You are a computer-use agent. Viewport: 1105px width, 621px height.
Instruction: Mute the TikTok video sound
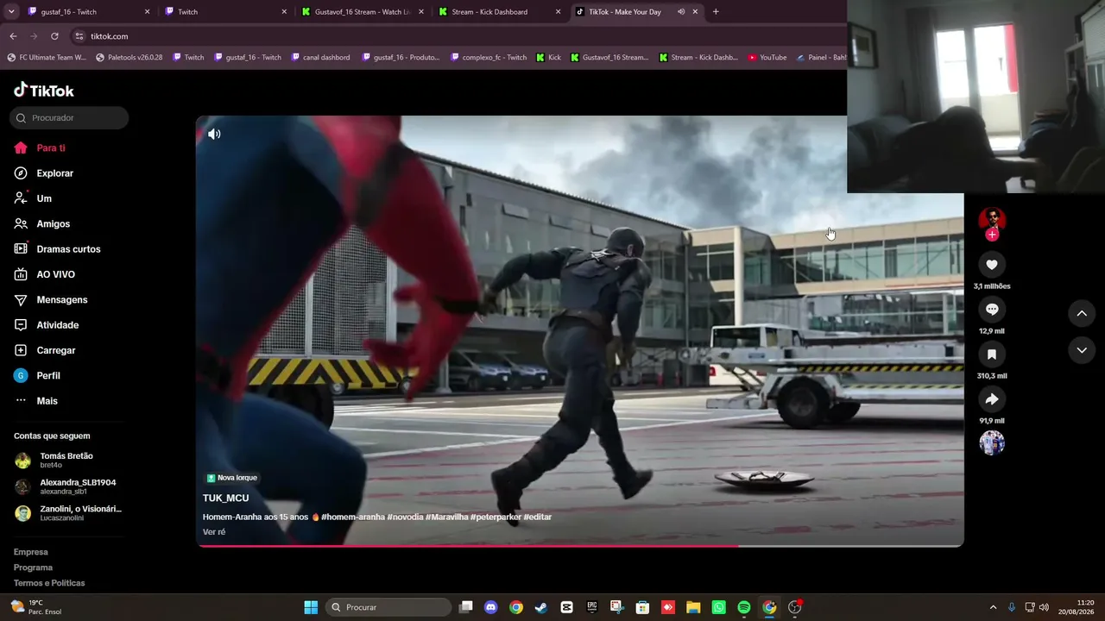click(214, 134)
